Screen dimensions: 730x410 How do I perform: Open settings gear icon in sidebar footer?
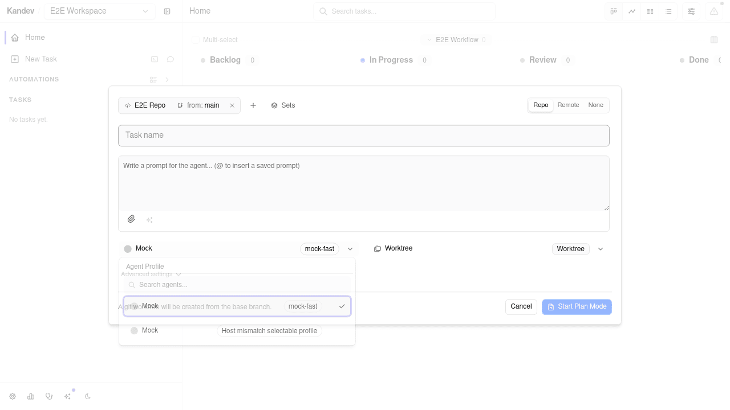pyautogui.click(x=13, y=396)
